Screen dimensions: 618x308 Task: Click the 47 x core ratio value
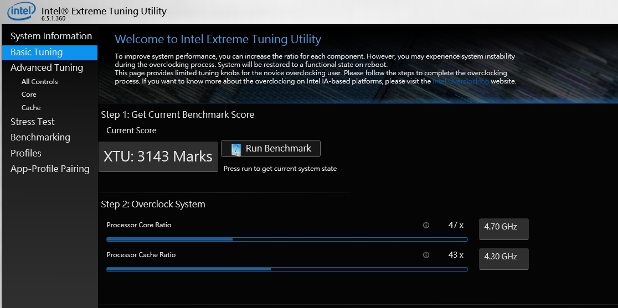point(456,225)
